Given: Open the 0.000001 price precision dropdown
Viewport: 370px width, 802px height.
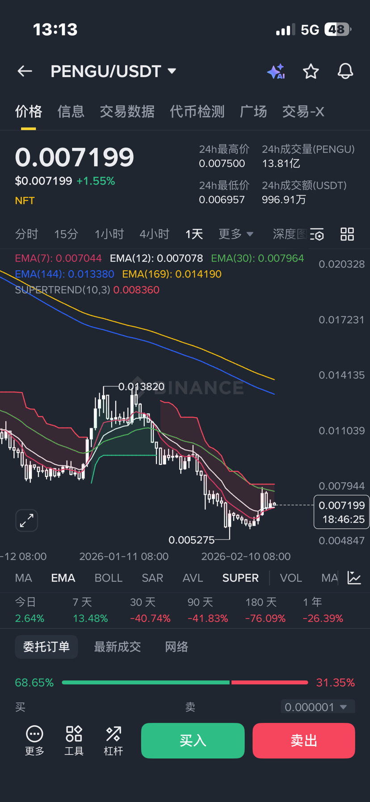Looking at the screenshot, I should 317,707.
